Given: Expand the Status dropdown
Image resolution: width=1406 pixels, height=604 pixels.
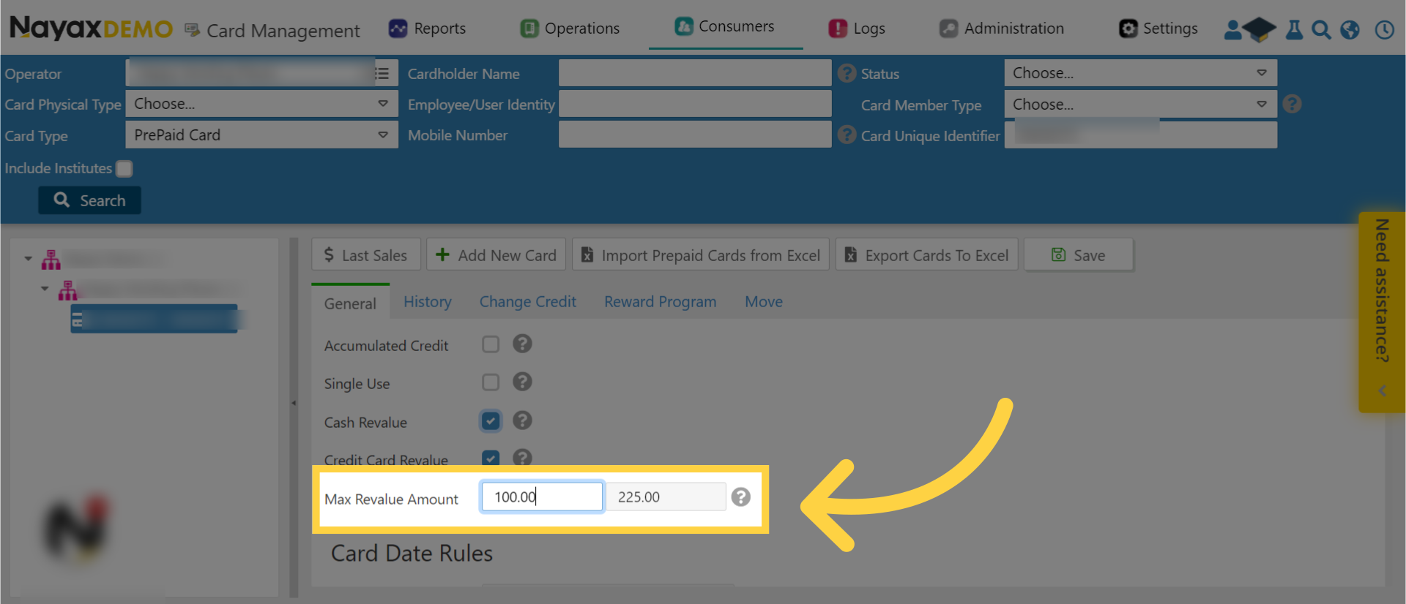Looking at the screenshot, I should (1140, 73).
